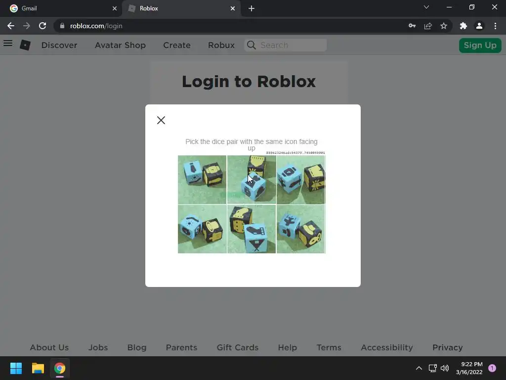Pick the bottom-left dice pair image
The image size is (506, 380).
(x=202, y=229)
